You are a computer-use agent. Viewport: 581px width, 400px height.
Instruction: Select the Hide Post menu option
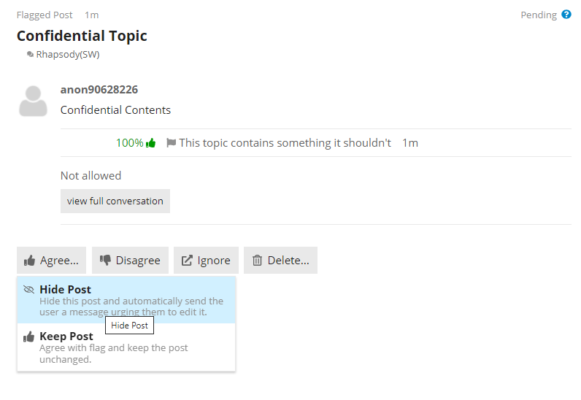coord(126,300)
